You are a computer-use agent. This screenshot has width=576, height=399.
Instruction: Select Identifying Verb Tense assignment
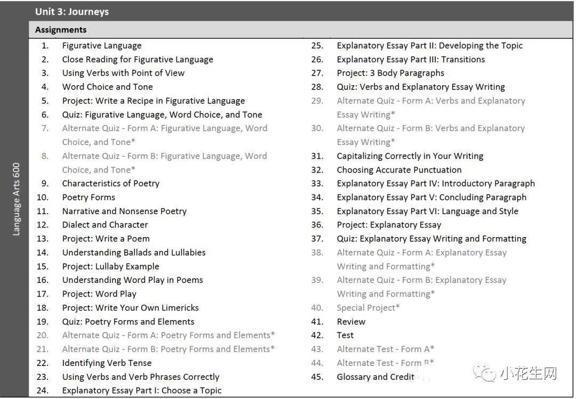(107, 363)
